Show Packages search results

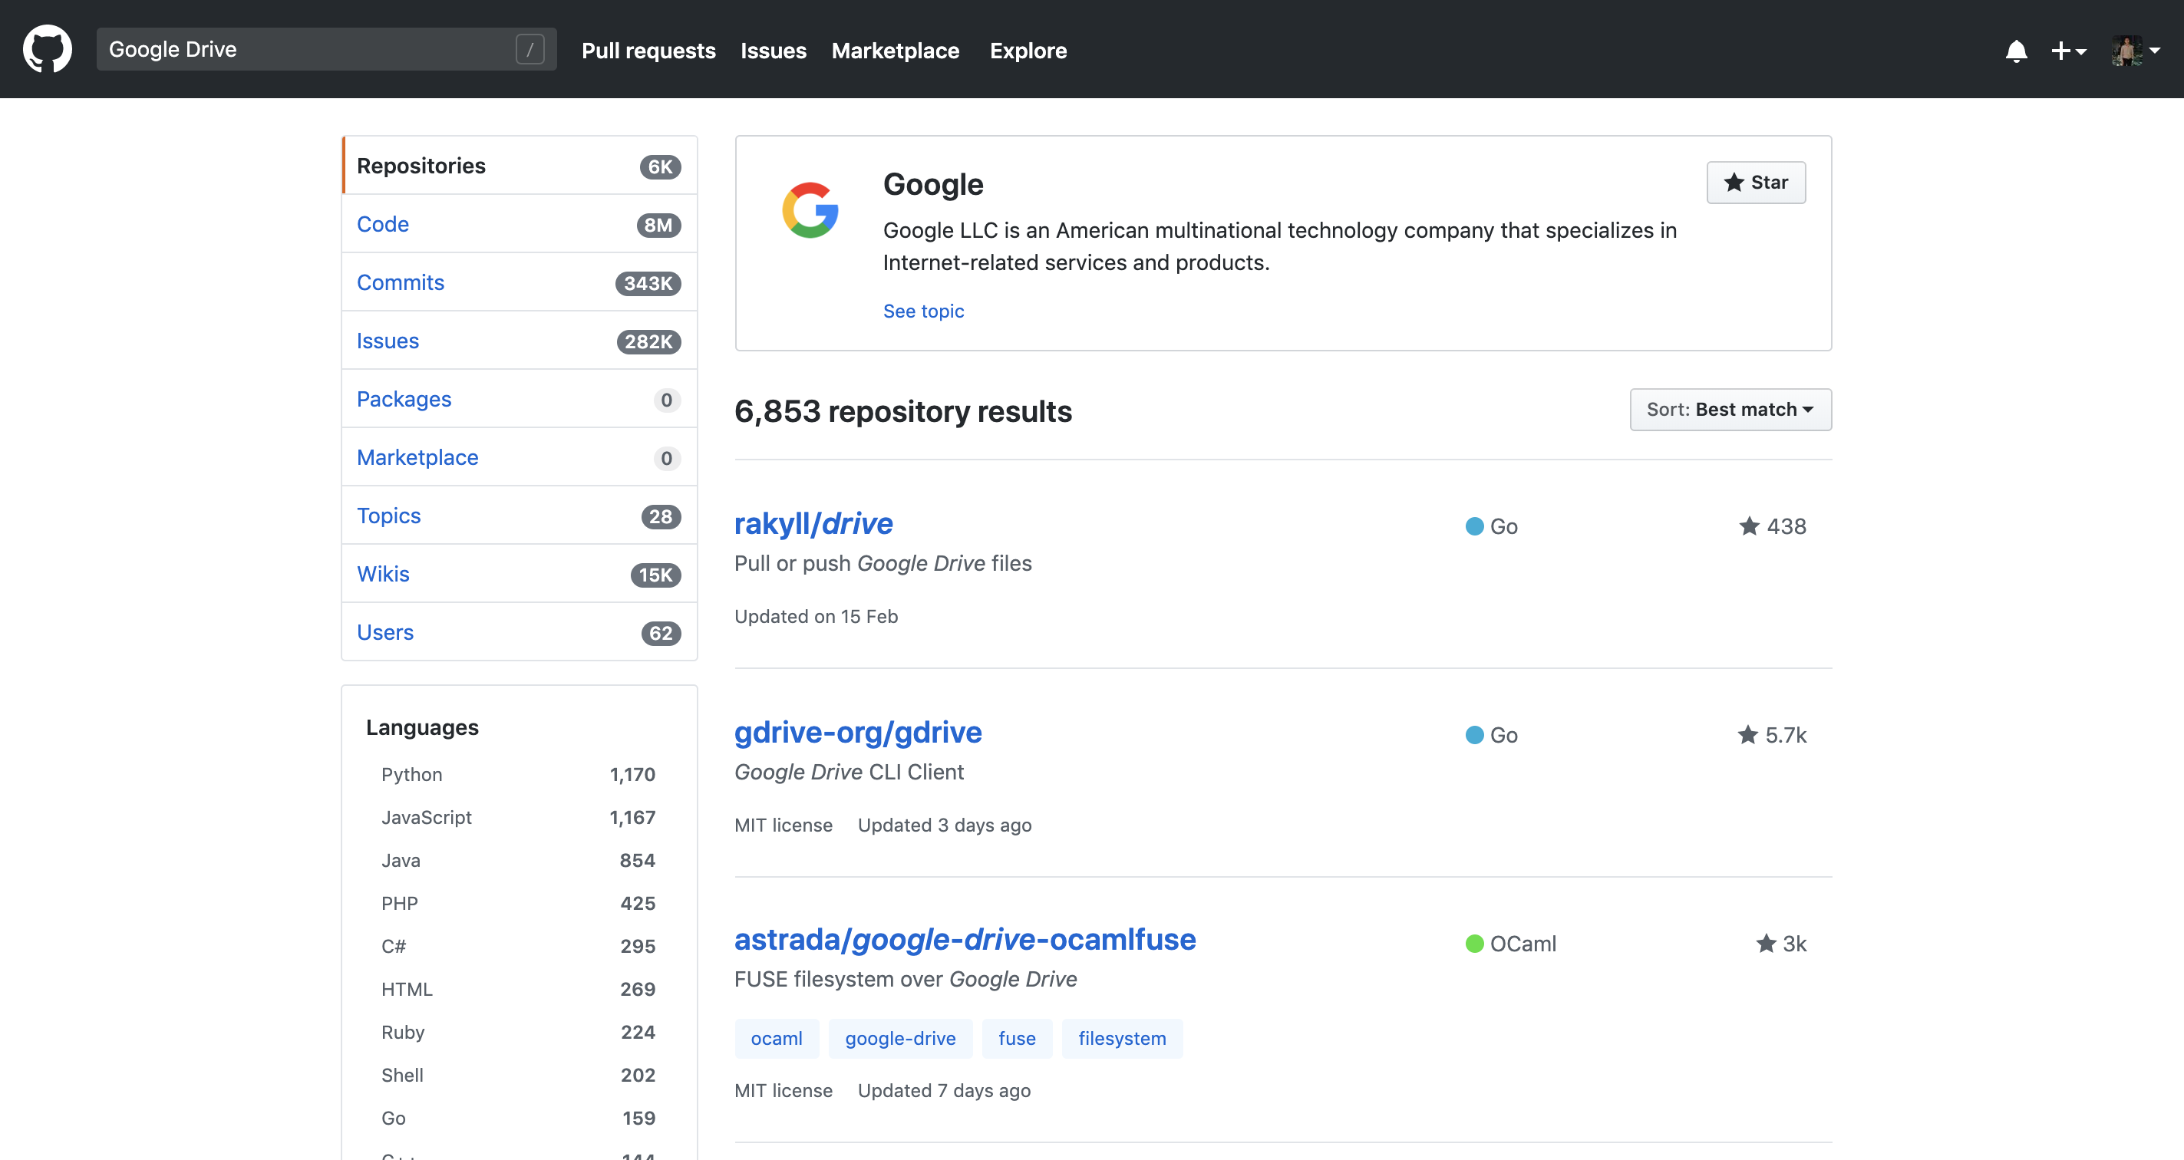click(520, 399)
